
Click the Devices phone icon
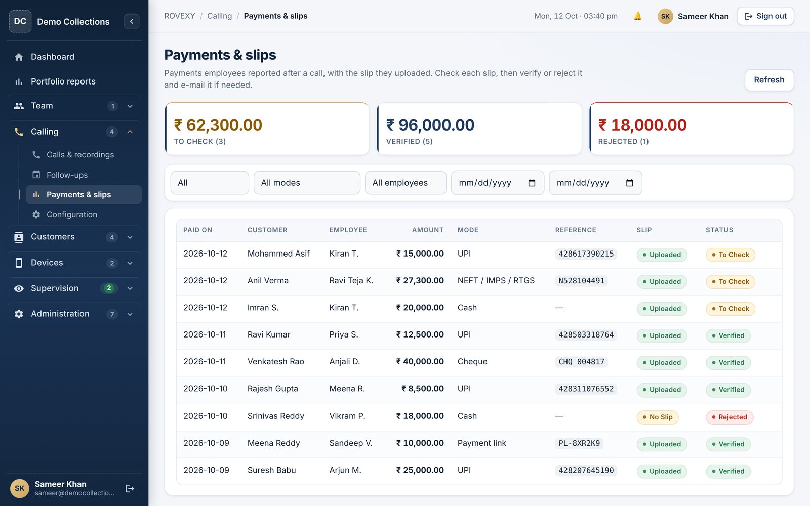[x=19, y=263]
